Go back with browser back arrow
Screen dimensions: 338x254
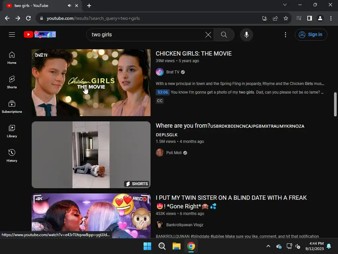[x=7, y=19]
